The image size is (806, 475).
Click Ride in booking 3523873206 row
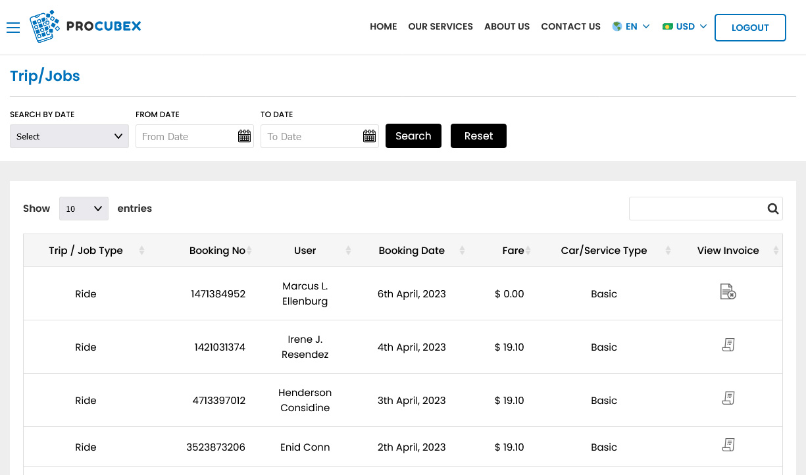[x=86, y=447]
